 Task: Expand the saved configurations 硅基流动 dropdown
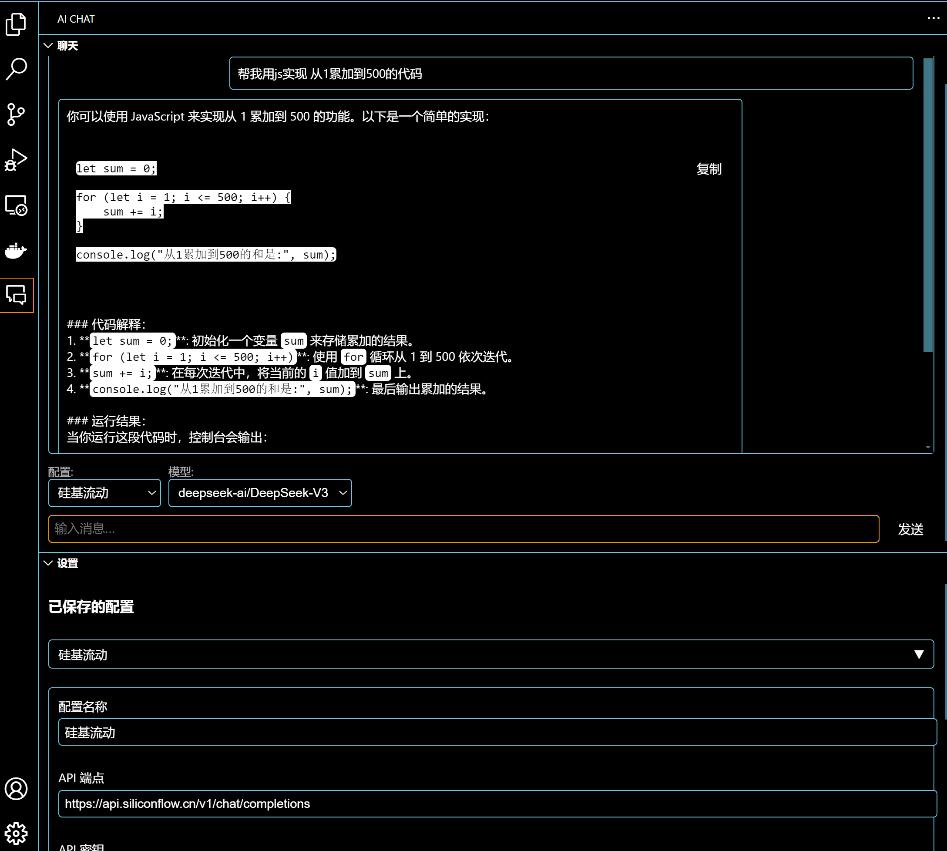click(491, 654)
